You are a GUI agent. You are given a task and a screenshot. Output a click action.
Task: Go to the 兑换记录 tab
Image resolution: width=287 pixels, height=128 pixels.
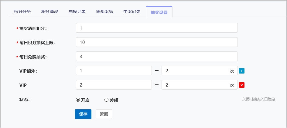coord(77,12)
